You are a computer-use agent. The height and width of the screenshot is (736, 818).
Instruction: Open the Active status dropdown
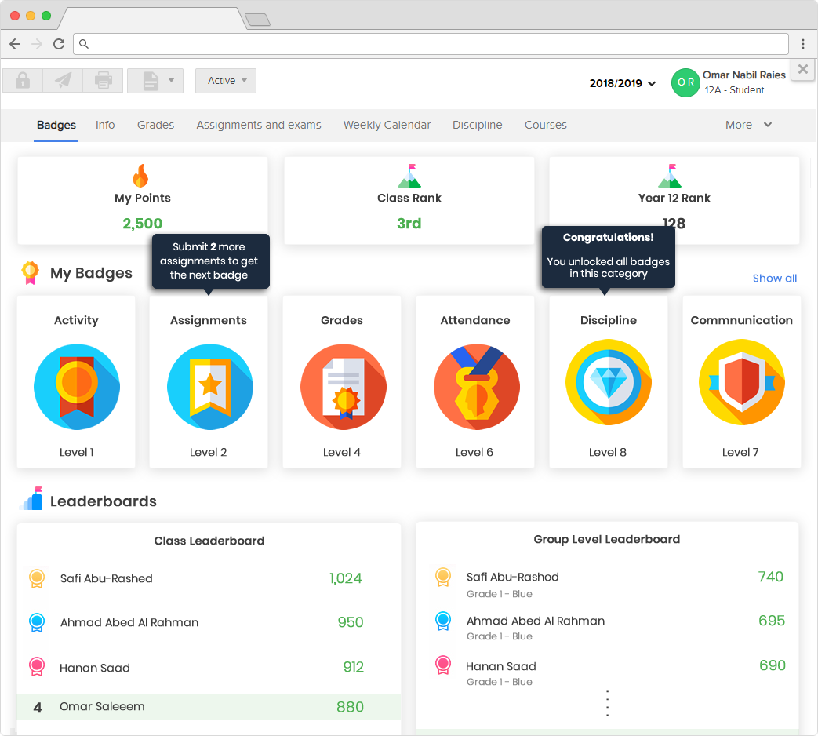[226, 81]
